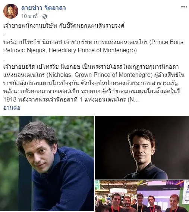
Task: Click the rightmost man in the group photo
Action: [174, 203]
